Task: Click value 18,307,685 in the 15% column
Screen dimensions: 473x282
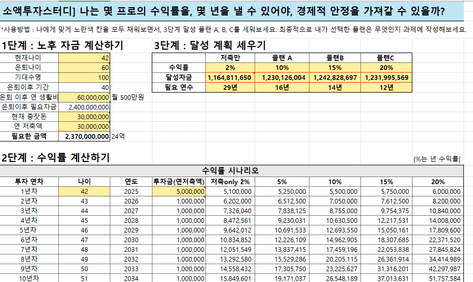Action: point(386,240)
